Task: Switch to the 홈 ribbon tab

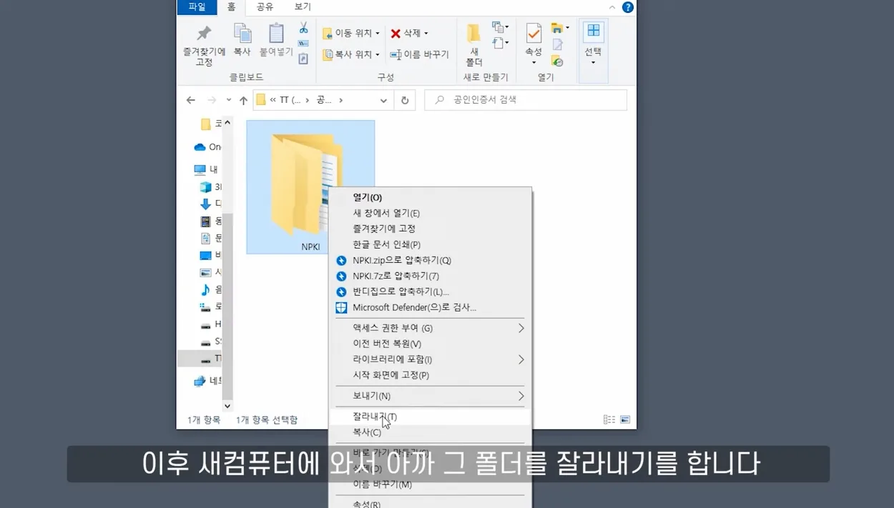Action: pos(231,7)
